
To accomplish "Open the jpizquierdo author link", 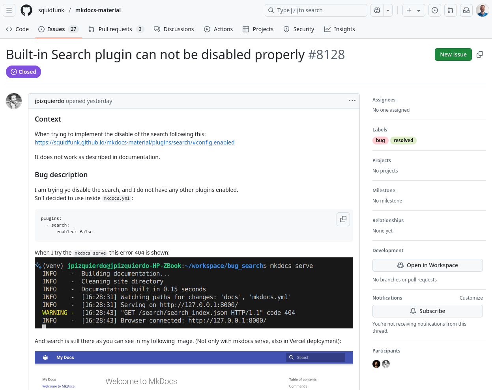I will click(x=49, y=101).
